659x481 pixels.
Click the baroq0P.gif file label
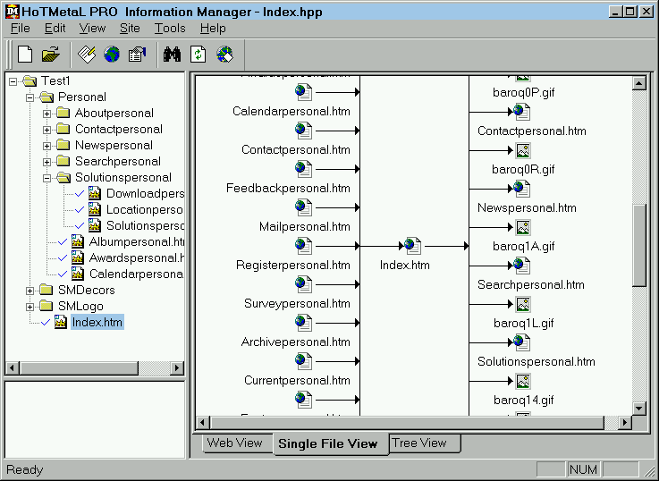point(523,92)
